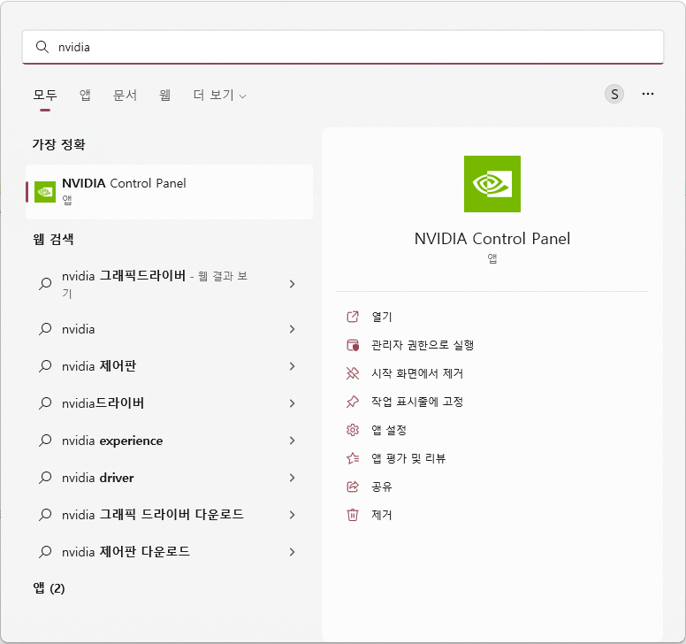686x644 pixels.
Task: Switch to the 문서 tab
Action: pyautogui.click(x=126, y=95)
